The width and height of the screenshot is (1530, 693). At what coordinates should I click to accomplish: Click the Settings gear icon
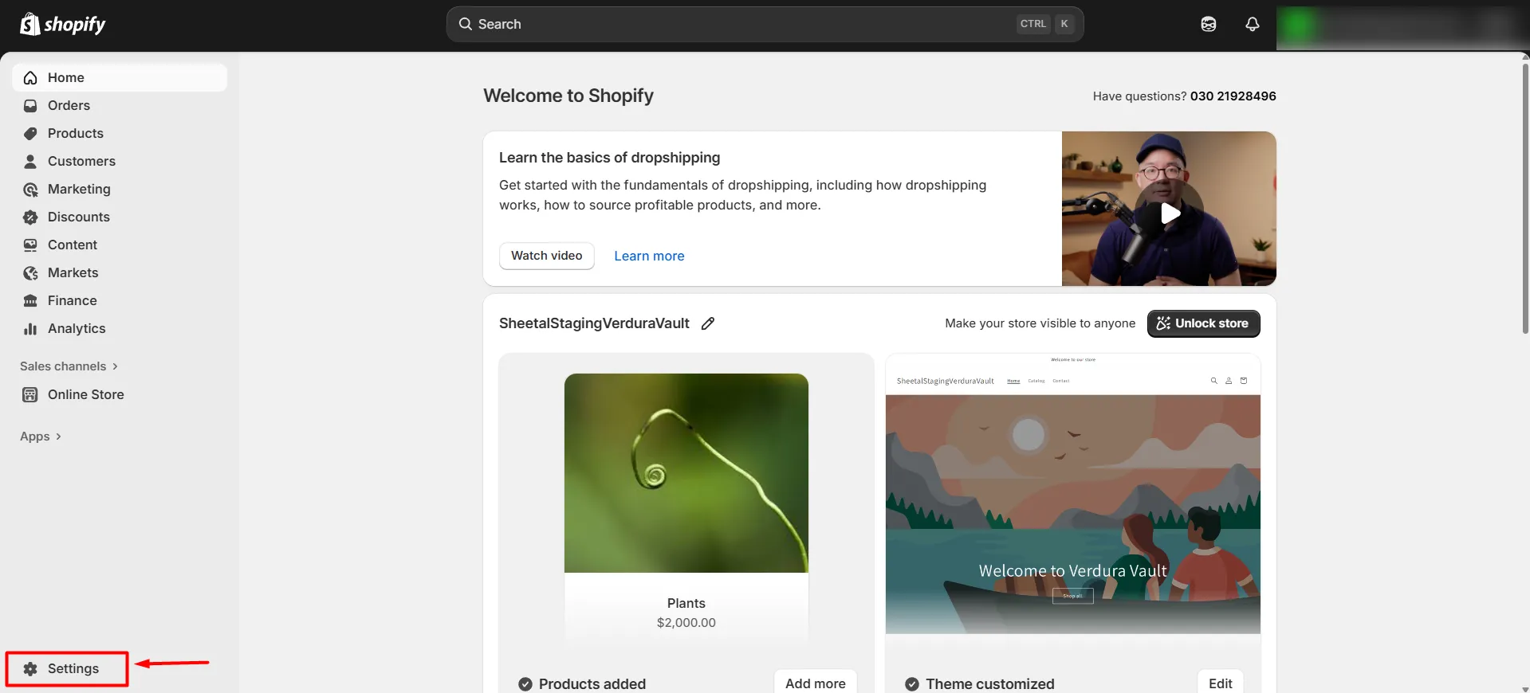(30, 668)
